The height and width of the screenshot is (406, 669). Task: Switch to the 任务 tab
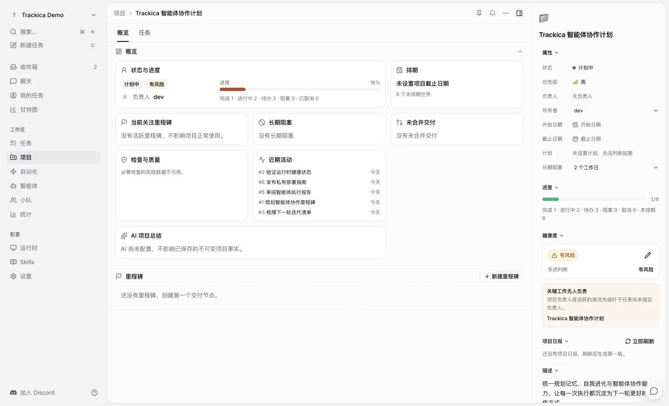pyautogui.click(x=145, y=33)
